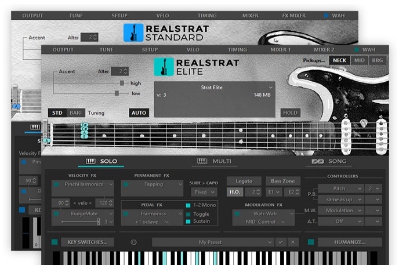Click the KEY SWITCHES button

(x=87, y=242)
